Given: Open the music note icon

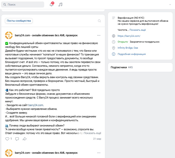Looking at the screenshot, I should (60, 5).
